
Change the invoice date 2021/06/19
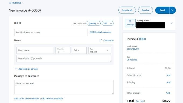point(133,49)
